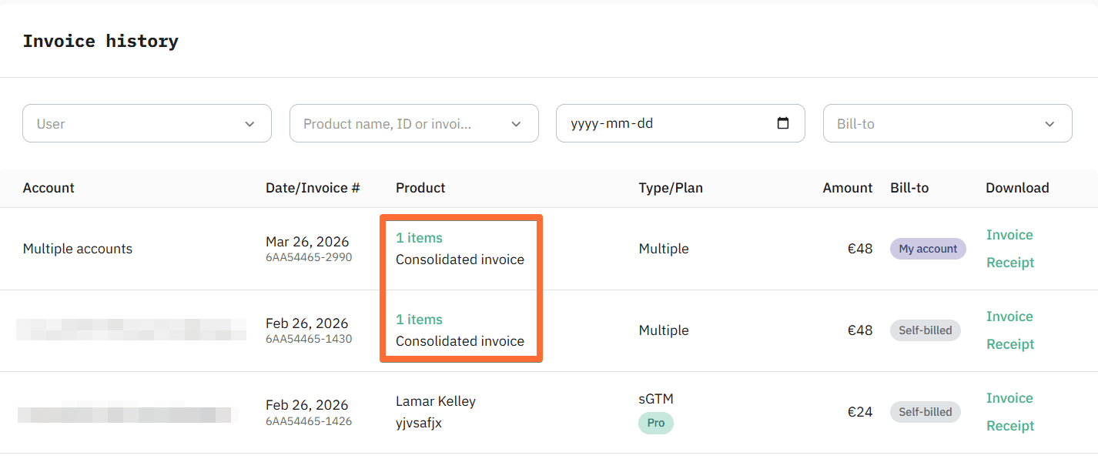This screenshot has height=469, width=1098.
Task: Open the date picker calendar icon
Action: (x=784, y=123)
